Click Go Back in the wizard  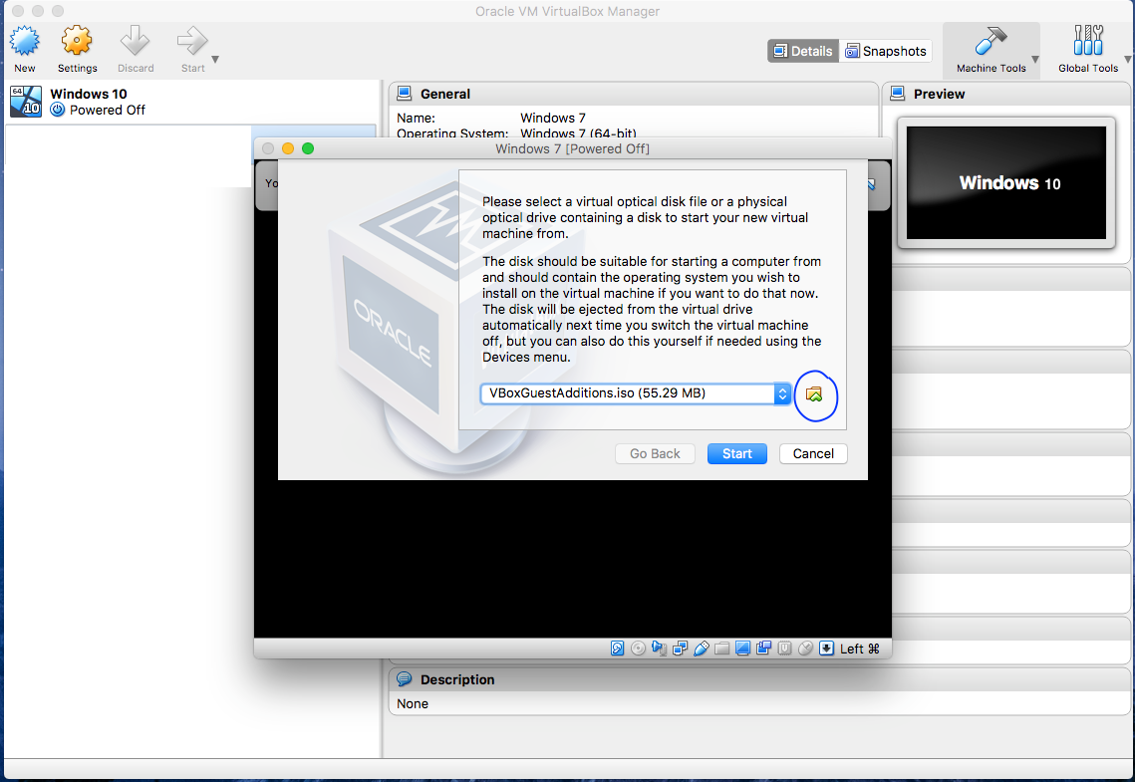click(x=655, y=453)
